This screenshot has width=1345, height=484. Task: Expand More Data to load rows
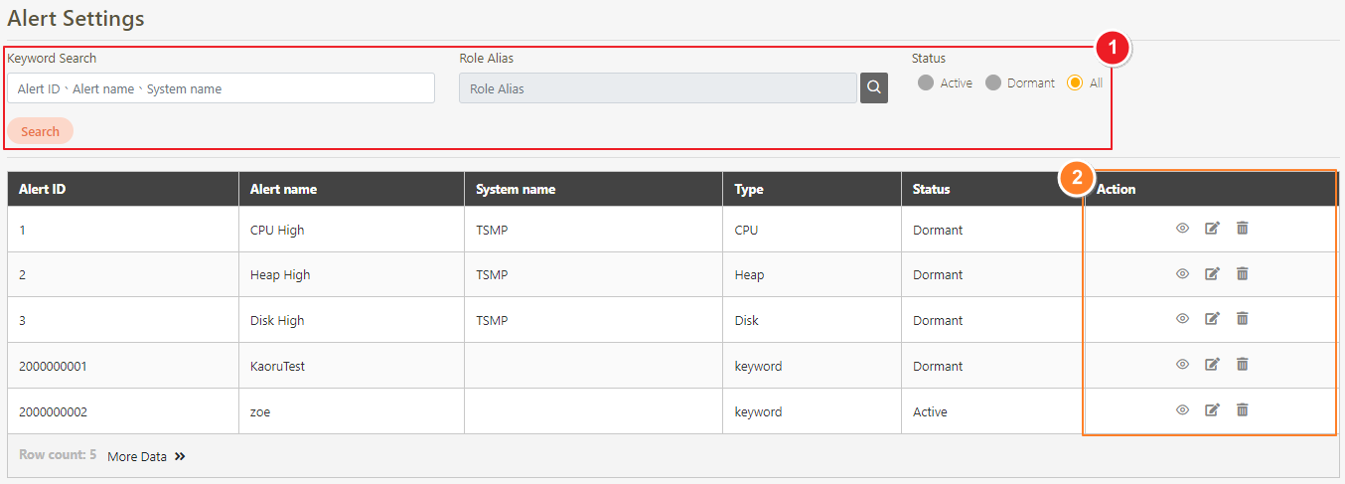pyautogui.click(x=146, y=457)
